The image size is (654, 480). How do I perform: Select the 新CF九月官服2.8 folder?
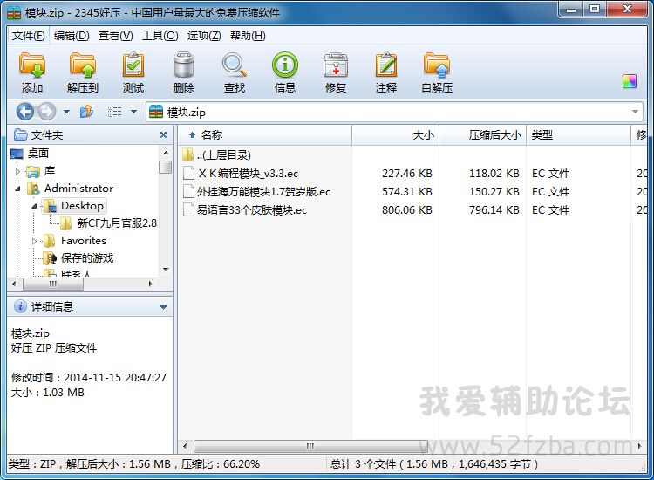pos(117,223)
